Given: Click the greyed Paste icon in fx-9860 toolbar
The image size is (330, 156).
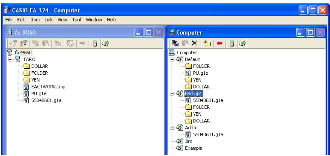Looking at the screenshot, I should [45, 43].
